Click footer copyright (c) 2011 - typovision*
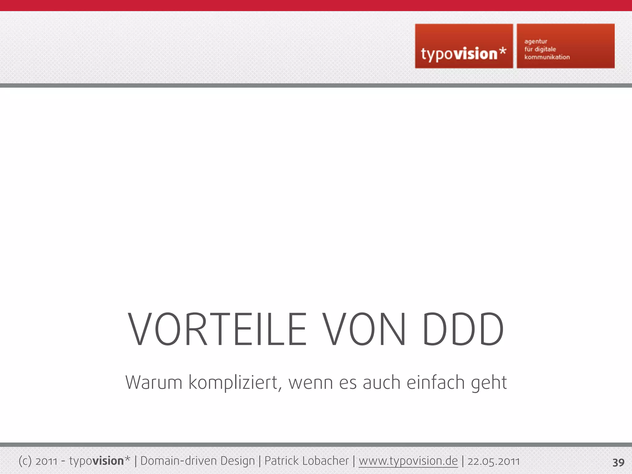Image resolution: width=632 pixels, height=474 pixels. 74,461
